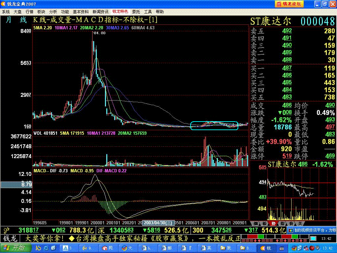This screenshot has height=253, width=337.
Task: Click the 卖一 price 488
Action: click(287, 60)
